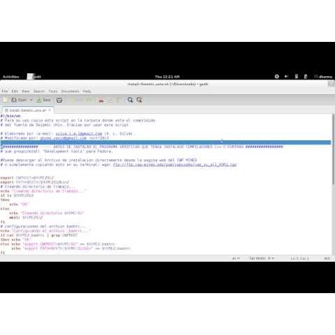Click the Redo toolbar icon
The image size is (335, 335).
click(x=89, y=100)
